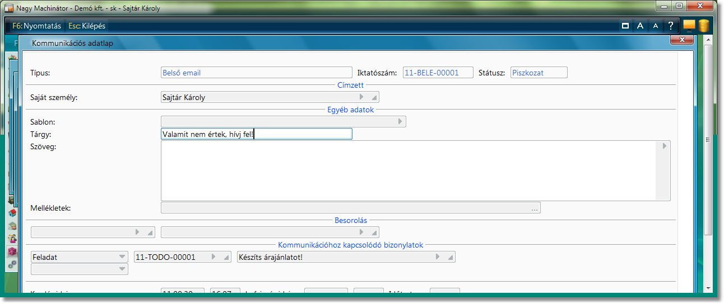The height and width of the screenshot is (304, 724).
Task: Open the second Besorolás dropdown's right arrow
Action: [361, 231]
